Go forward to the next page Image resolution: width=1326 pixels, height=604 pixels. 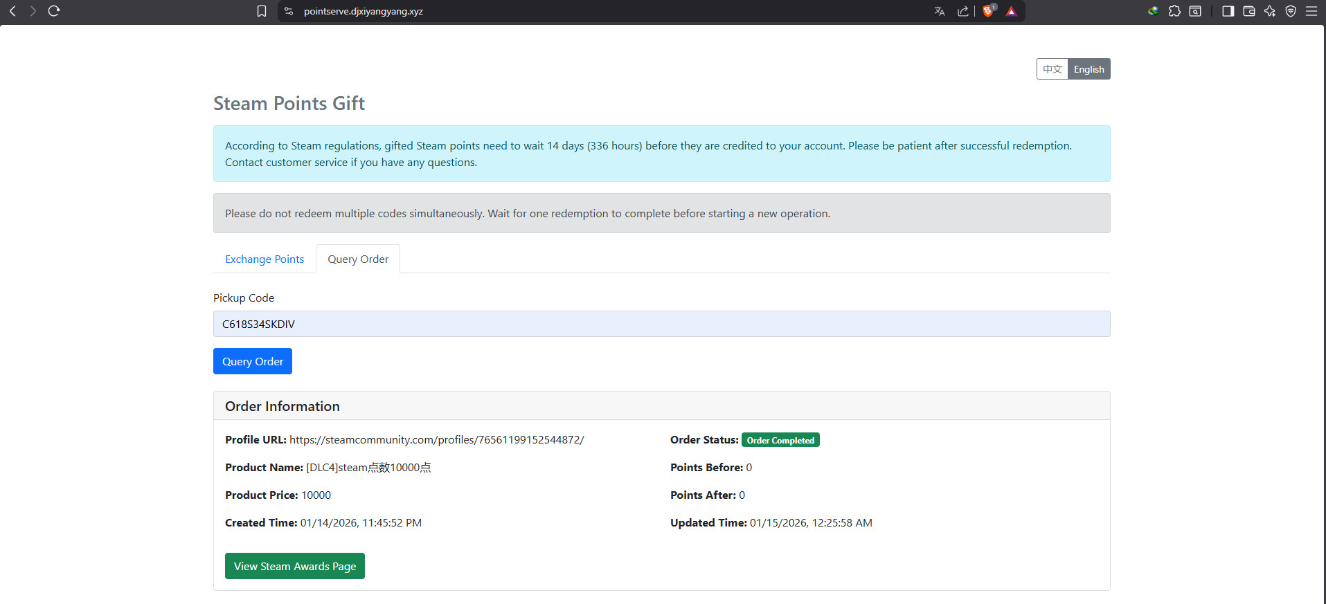click(33, 11)
